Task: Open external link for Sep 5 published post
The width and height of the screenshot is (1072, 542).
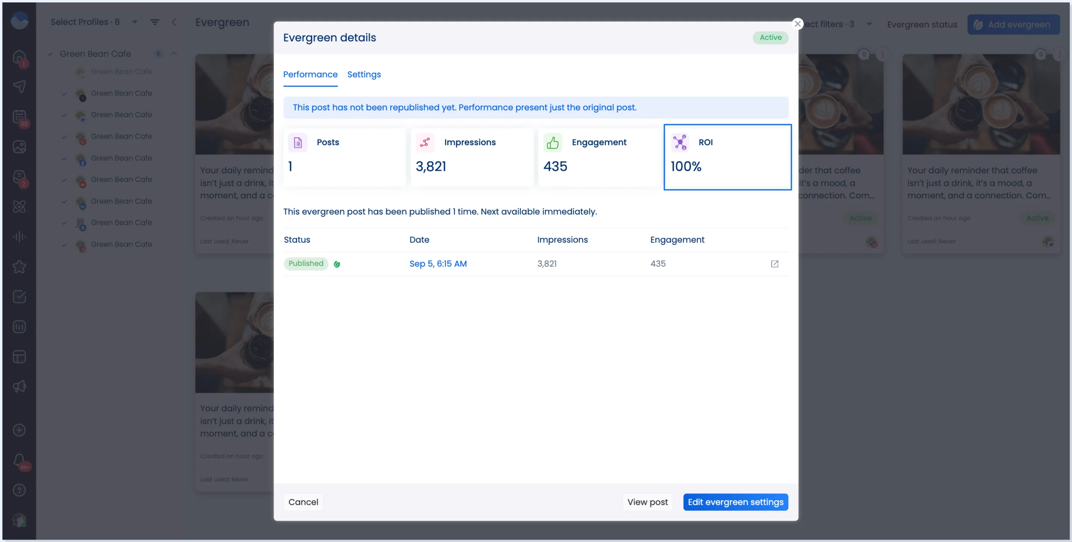Action: click(774, 264)
